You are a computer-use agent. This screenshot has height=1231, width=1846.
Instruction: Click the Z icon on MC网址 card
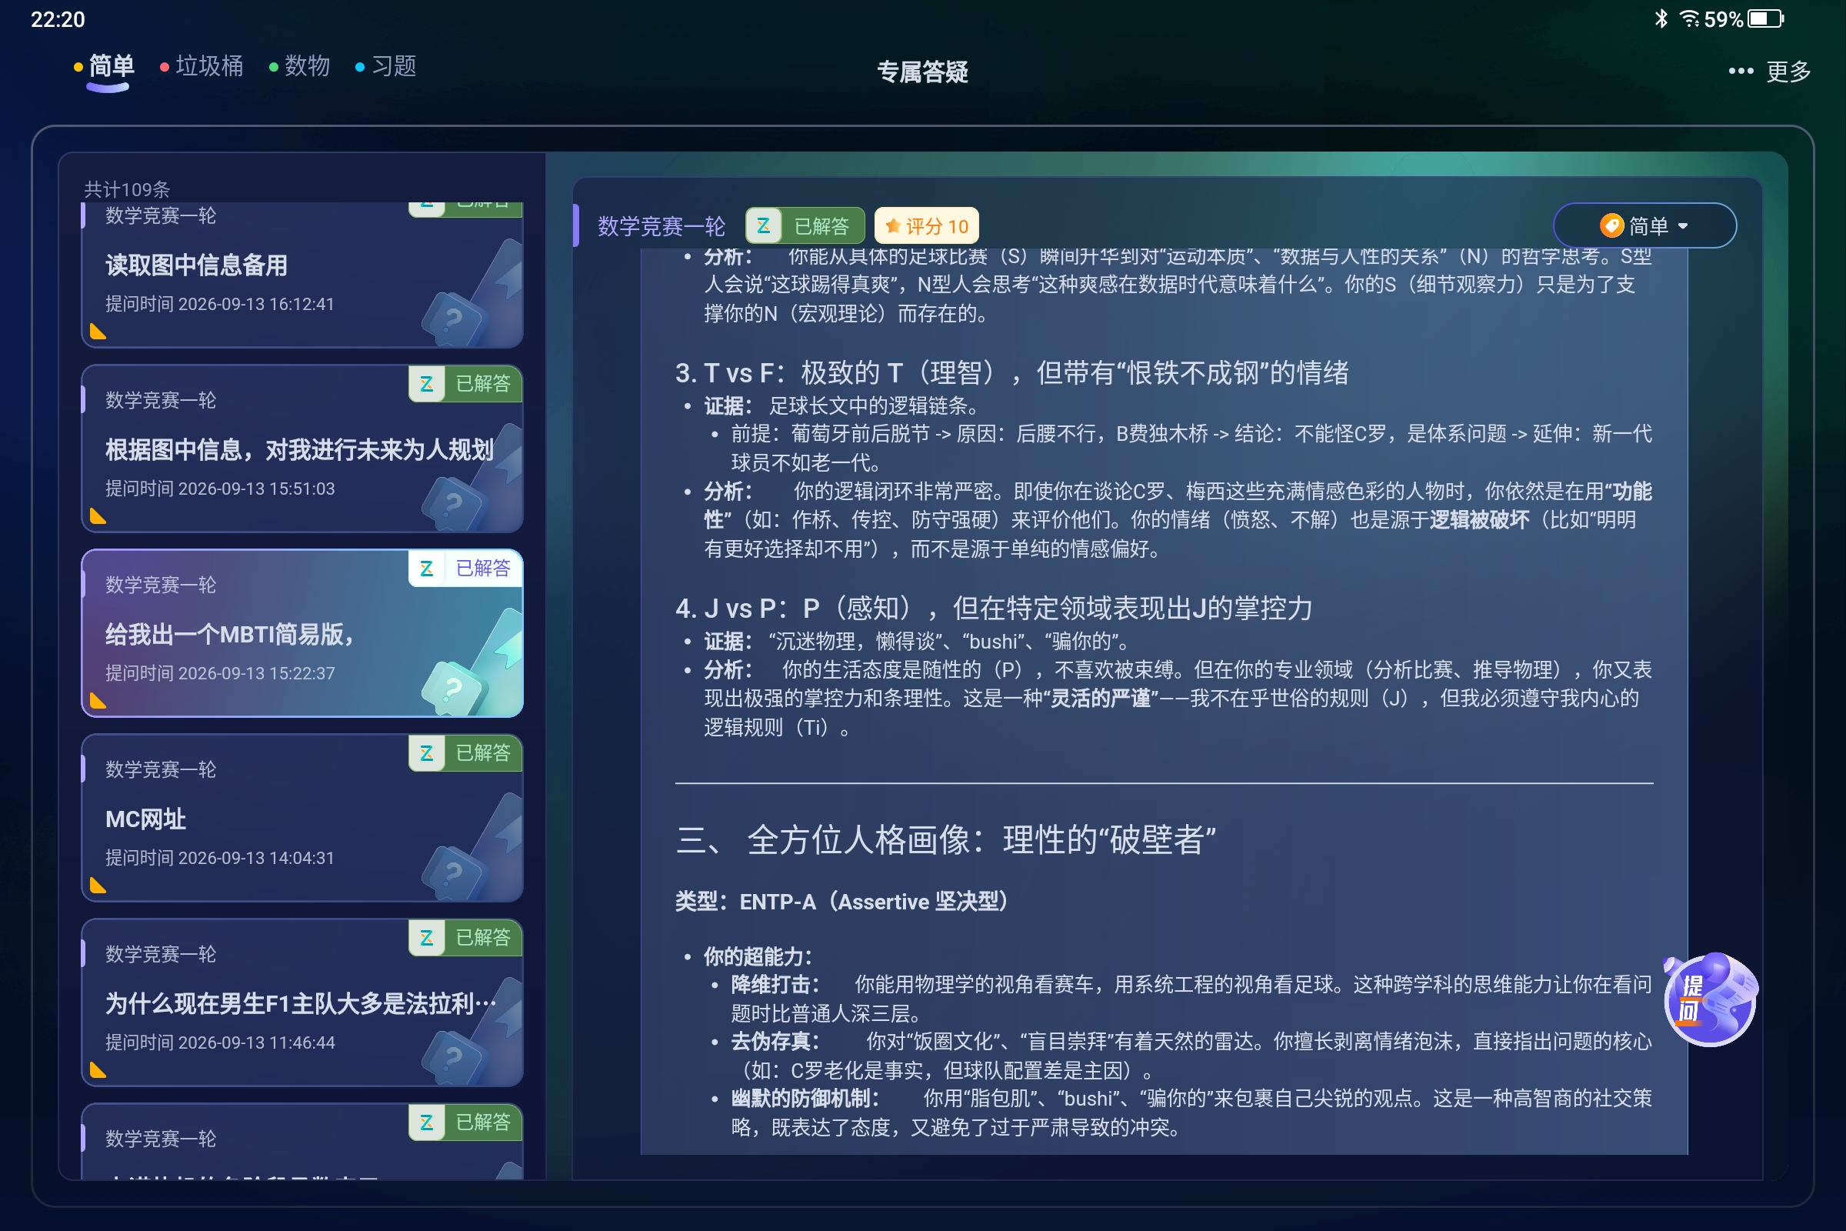tap(427, 753)
